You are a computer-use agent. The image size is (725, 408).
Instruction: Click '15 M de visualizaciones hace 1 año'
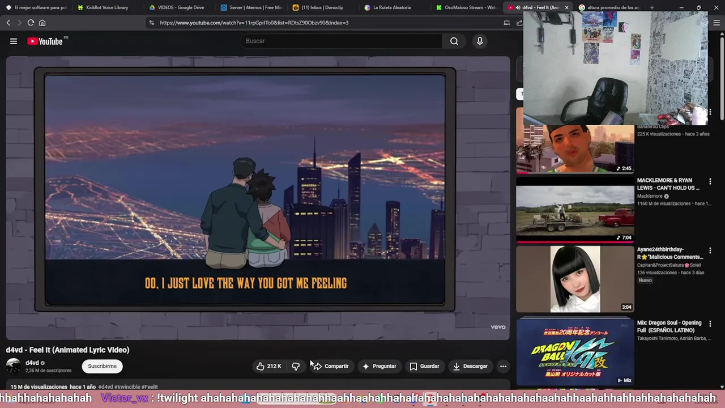click(x=53, y=387)
